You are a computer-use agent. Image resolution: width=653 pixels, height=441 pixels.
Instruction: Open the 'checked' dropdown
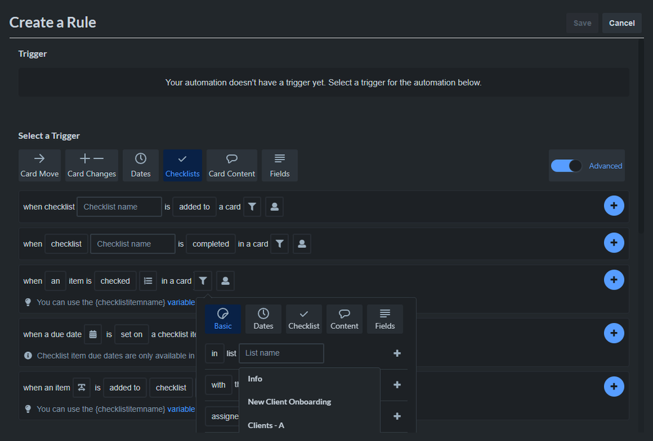(x=115, y=281)
